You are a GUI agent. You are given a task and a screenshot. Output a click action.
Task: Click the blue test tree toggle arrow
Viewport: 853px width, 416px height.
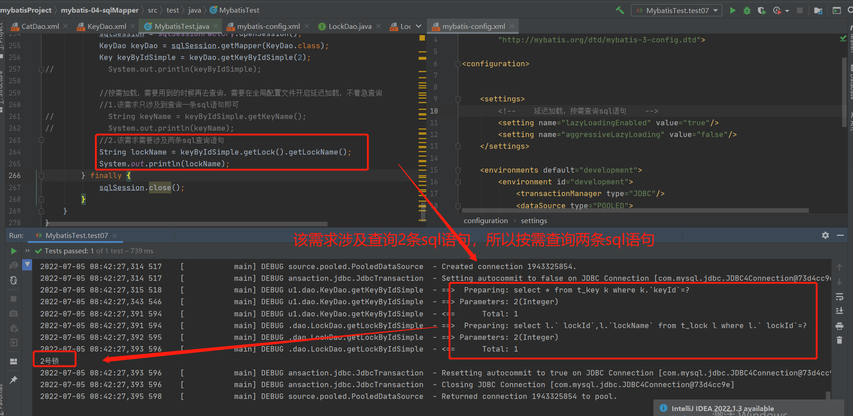pyautogui.click(x=28, y=265)
